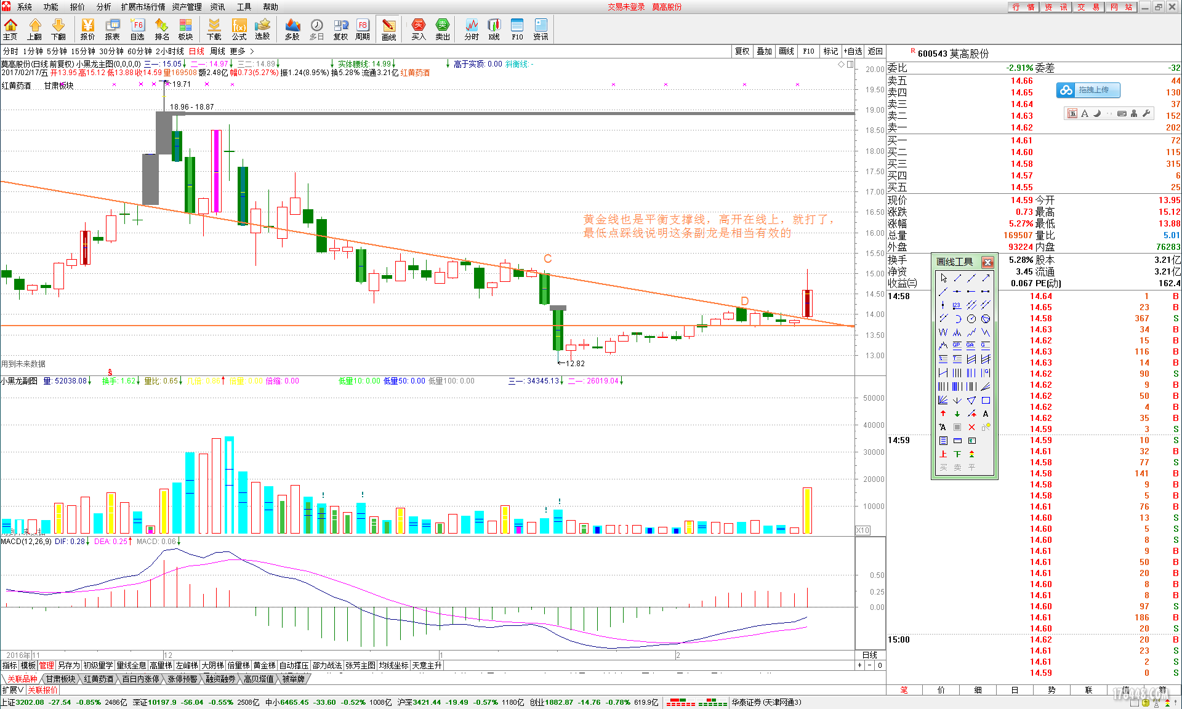Open the 自选 F6 watchlist icon
1182x709 pixels.
137,30
